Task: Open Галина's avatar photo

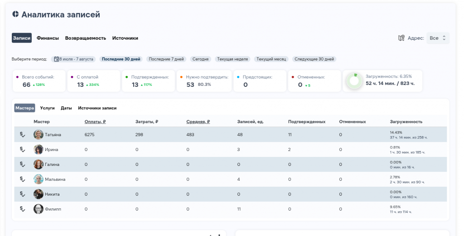Action: point(39,164)
